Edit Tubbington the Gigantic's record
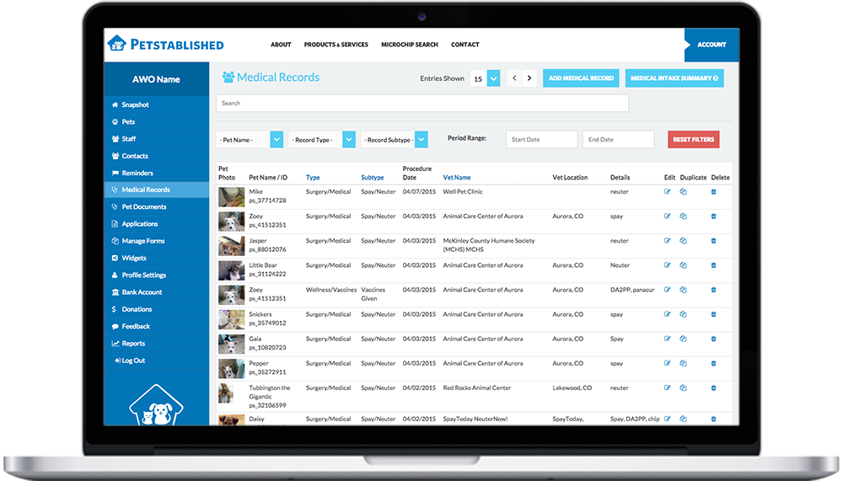 668,388
